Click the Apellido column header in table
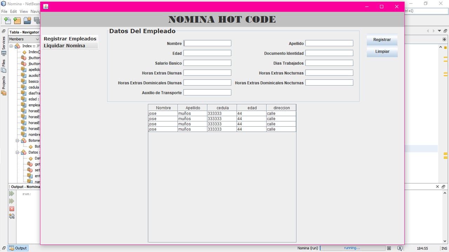This screenshot has height=252, width=449. coord(193,108)
